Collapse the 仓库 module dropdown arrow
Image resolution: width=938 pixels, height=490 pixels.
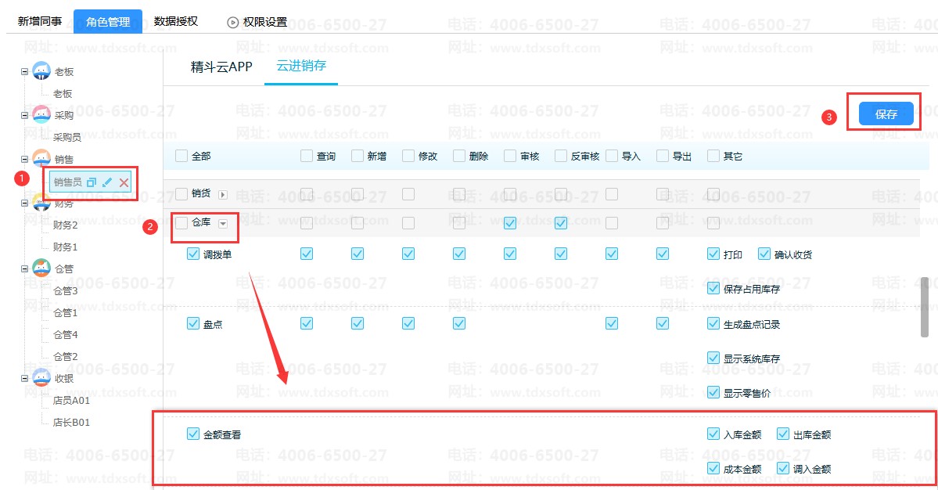tap(223, 224)
